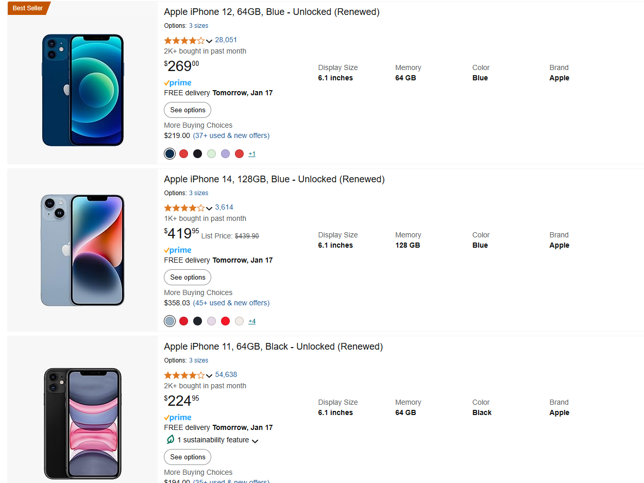Expand the iPhone 12 rating breakdown chevron

[x=209, y=40]
